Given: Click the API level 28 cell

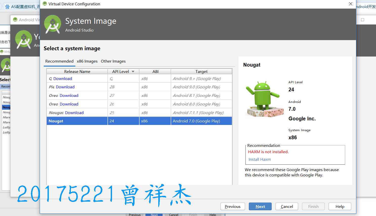Looking at the screenshot, I should tap(123, 87).
